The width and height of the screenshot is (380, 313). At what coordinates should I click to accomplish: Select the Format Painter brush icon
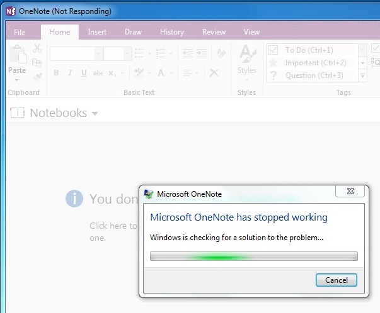tap(37, 77)
